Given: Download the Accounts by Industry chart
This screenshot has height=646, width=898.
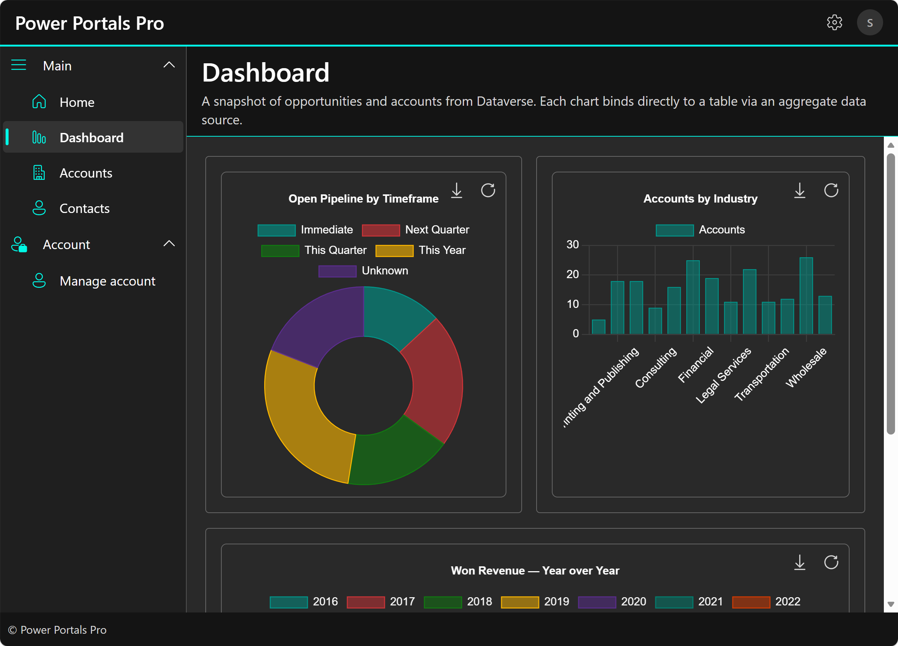Looking at the screenshot, I should coord(799,190).
